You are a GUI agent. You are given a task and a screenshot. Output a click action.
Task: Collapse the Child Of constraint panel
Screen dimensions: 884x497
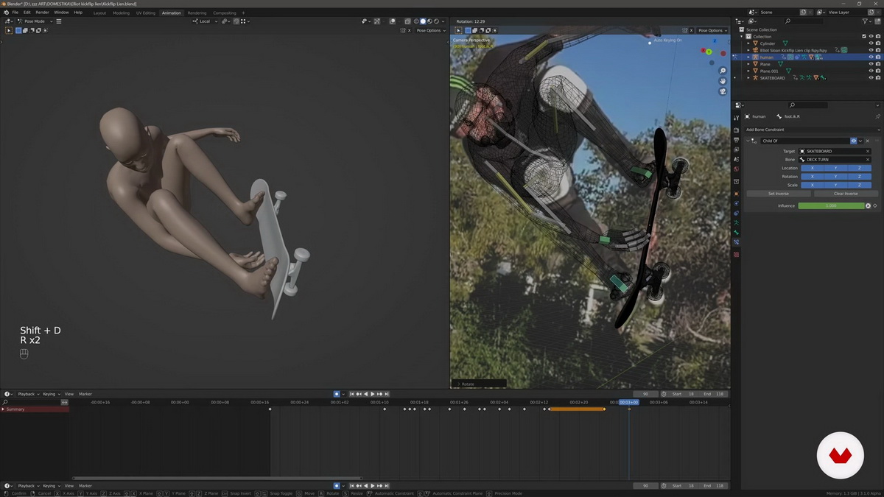(748, 141)
